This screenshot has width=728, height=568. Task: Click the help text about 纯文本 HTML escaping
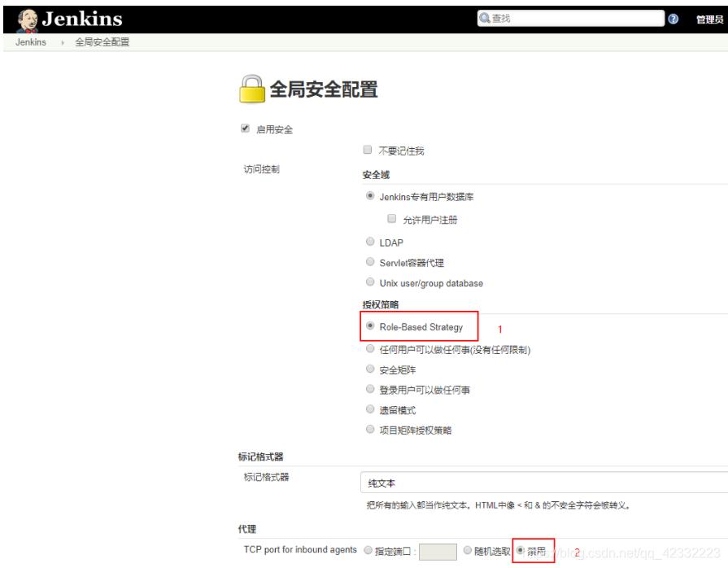(498, 505)
